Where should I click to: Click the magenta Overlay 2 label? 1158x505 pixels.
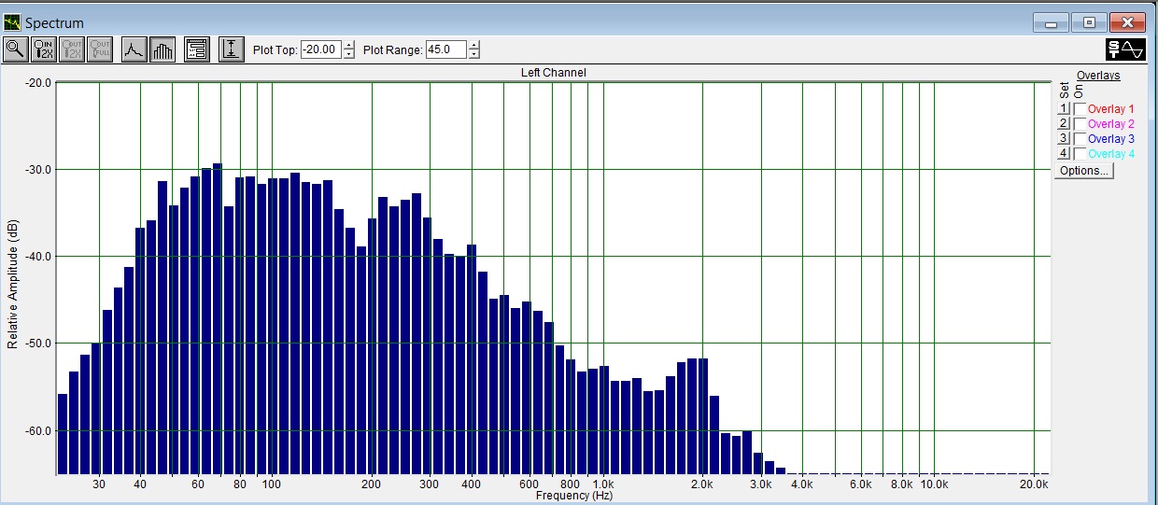point(1110,124)
